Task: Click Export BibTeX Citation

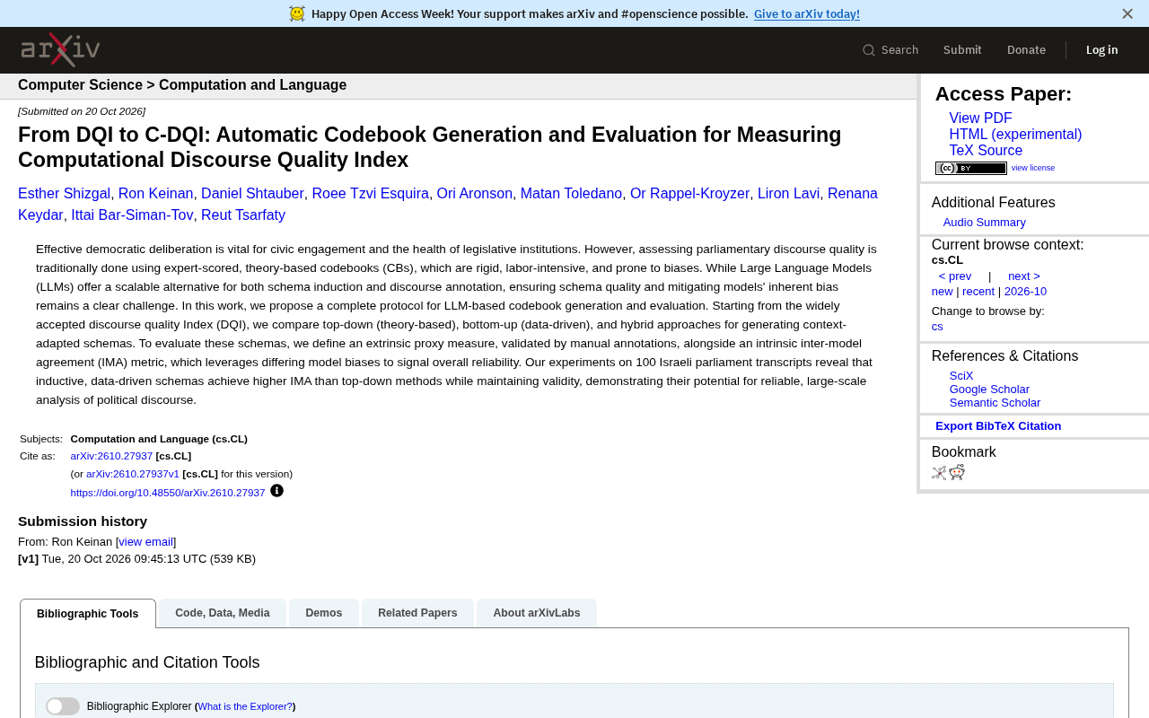Action: [998, 426]
